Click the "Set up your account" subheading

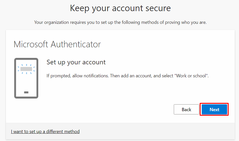[x=76, y=62]
